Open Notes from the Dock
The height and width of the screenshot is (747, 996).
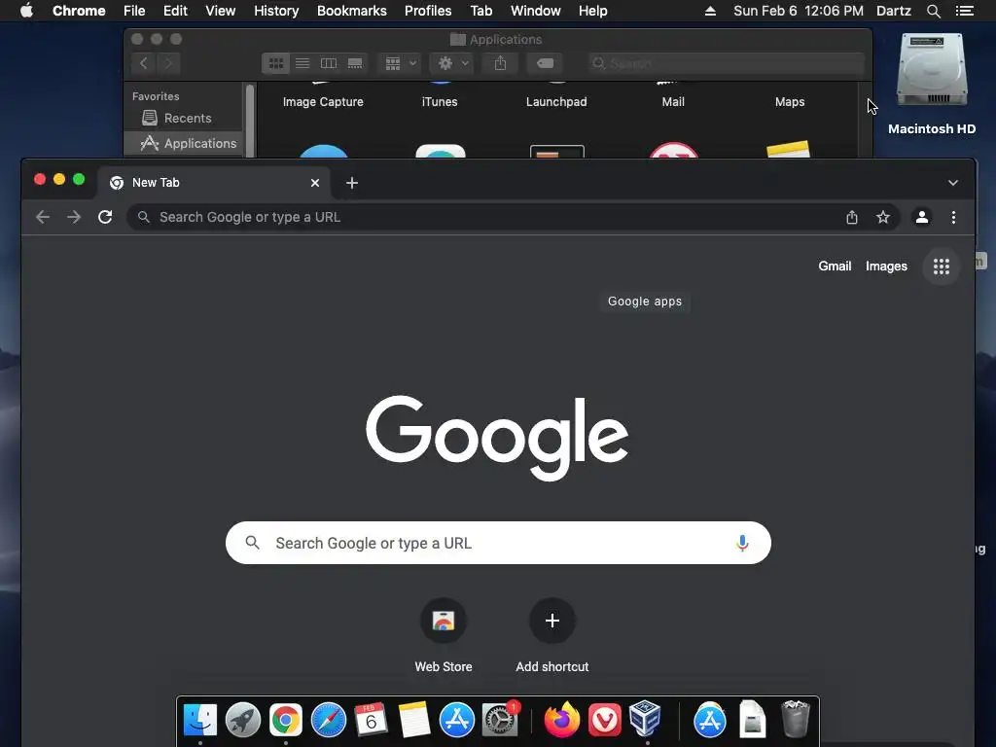(414, 721)
